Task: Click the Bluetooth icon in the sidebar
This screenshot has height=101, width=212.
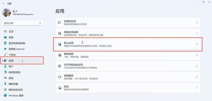Action: pos(5,43)
